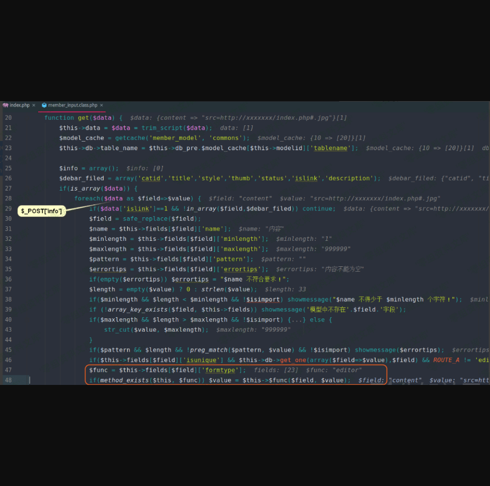490x486 pixels.
Task: Click line number 20 in the gutter
Action: 8,118
